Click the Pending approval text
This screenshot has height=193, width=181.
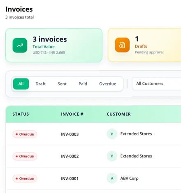(149, 52)
